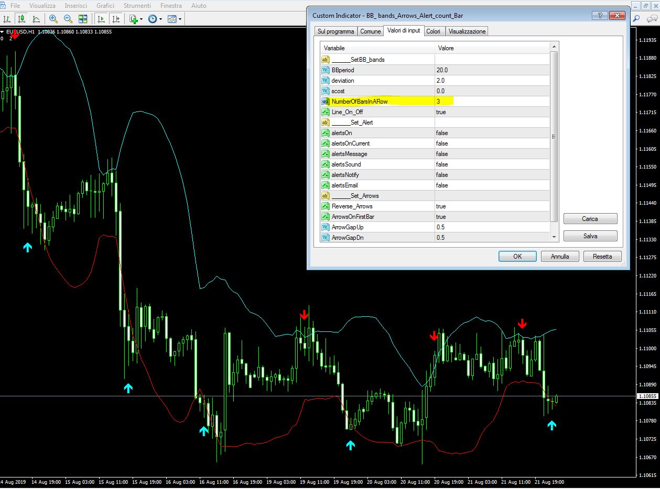Click the boolean icon beside alertsSound
Screen dimensions: 660x489
[325, 164]
